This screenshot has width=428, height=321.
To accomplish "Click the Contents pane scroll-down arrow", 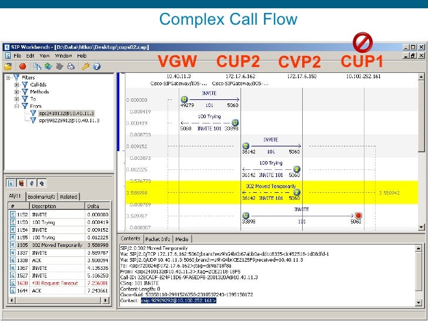I will pos(419,302).
